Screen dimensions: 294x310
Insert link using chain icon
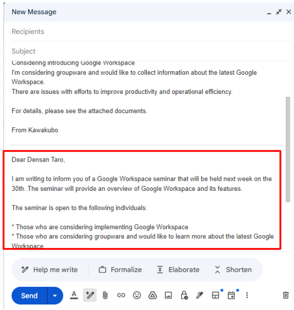(x=121, y=295)
